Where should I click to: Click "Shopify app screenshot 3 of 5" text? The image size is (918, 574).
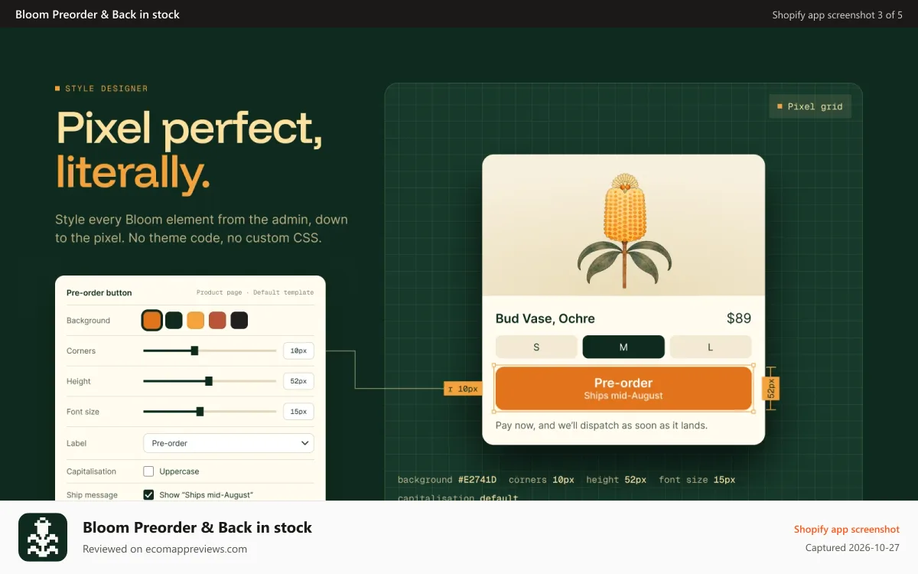838,15
